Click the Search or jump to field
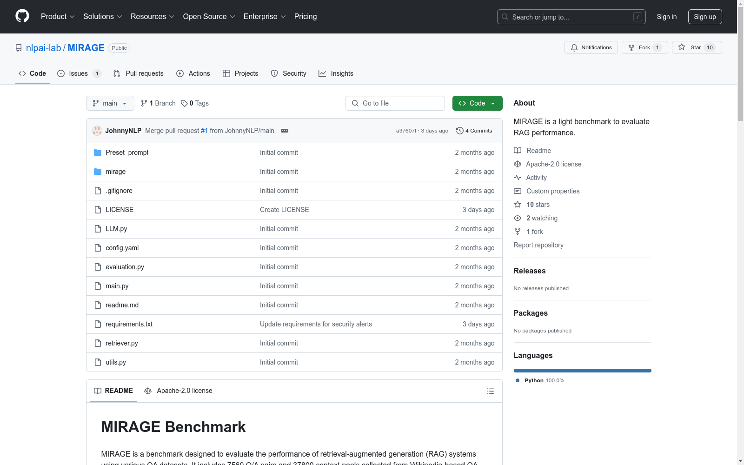The width and height of the screenshot is (744, 465). click(571, 17)
